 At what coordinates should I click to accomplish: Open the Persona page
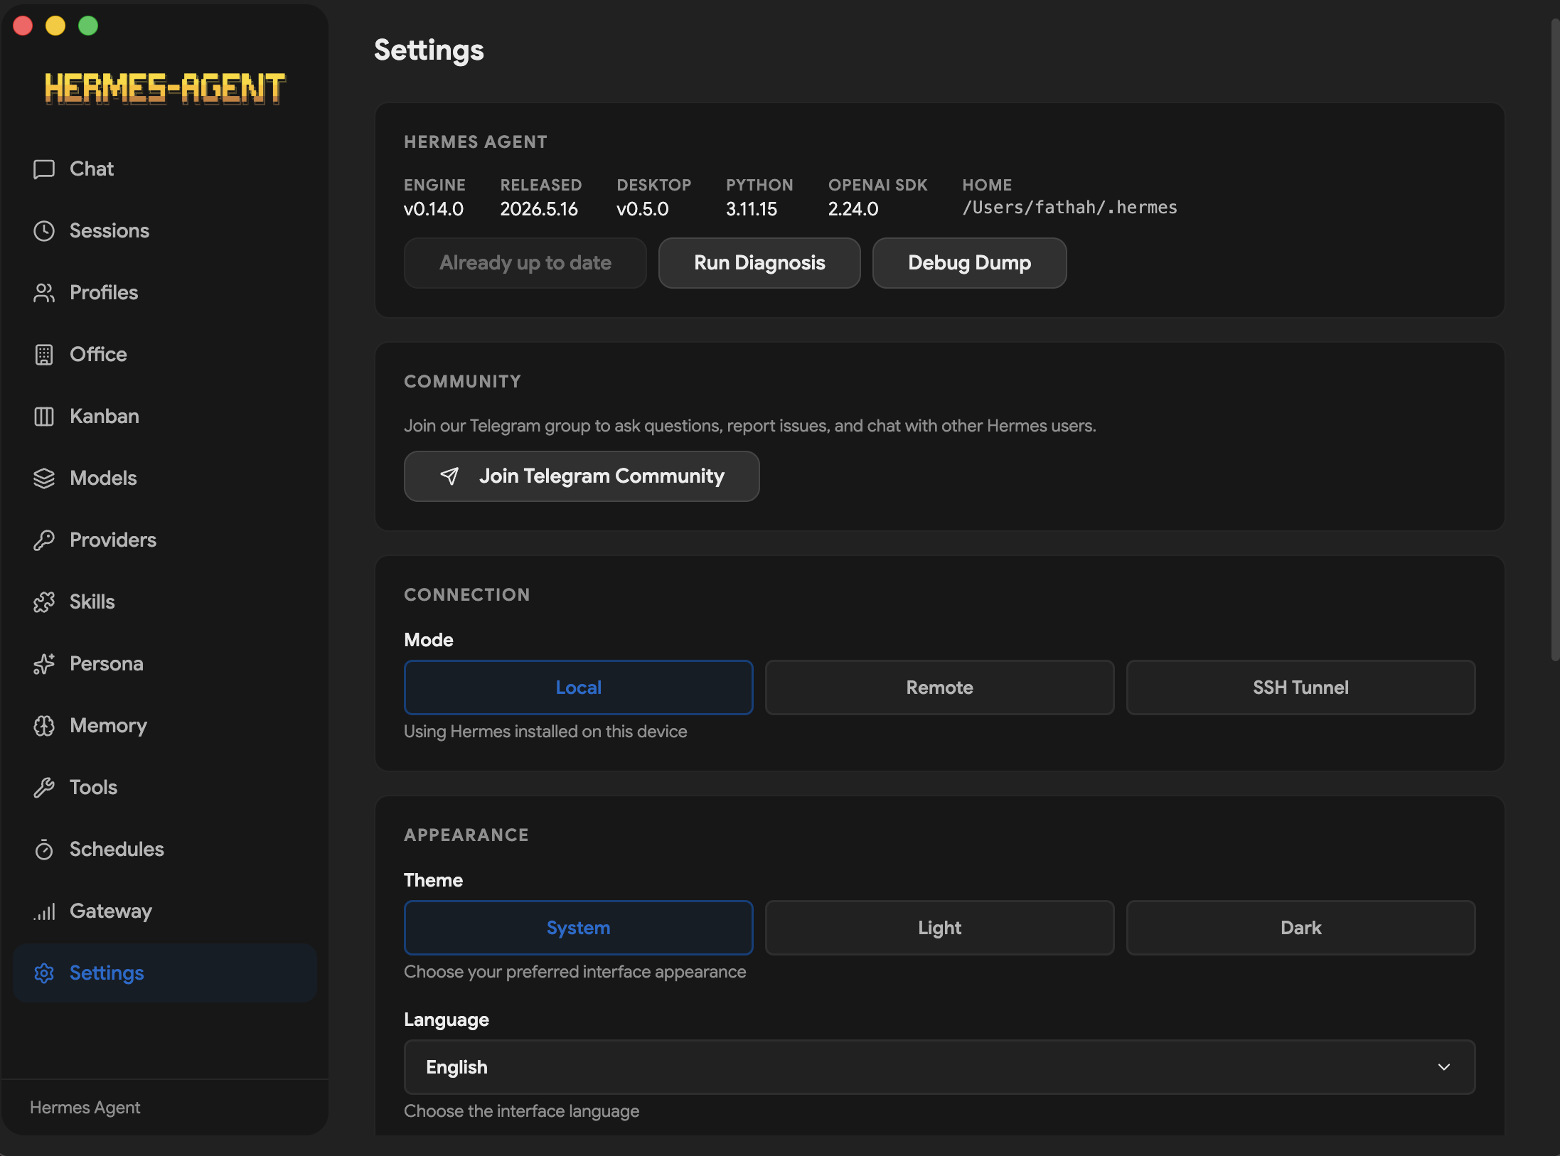click(x=165, y=664)
